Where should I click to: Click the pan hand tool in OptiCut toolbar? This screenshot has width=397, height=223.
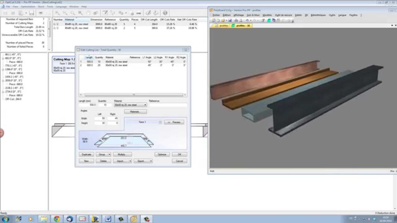[88, 13]
